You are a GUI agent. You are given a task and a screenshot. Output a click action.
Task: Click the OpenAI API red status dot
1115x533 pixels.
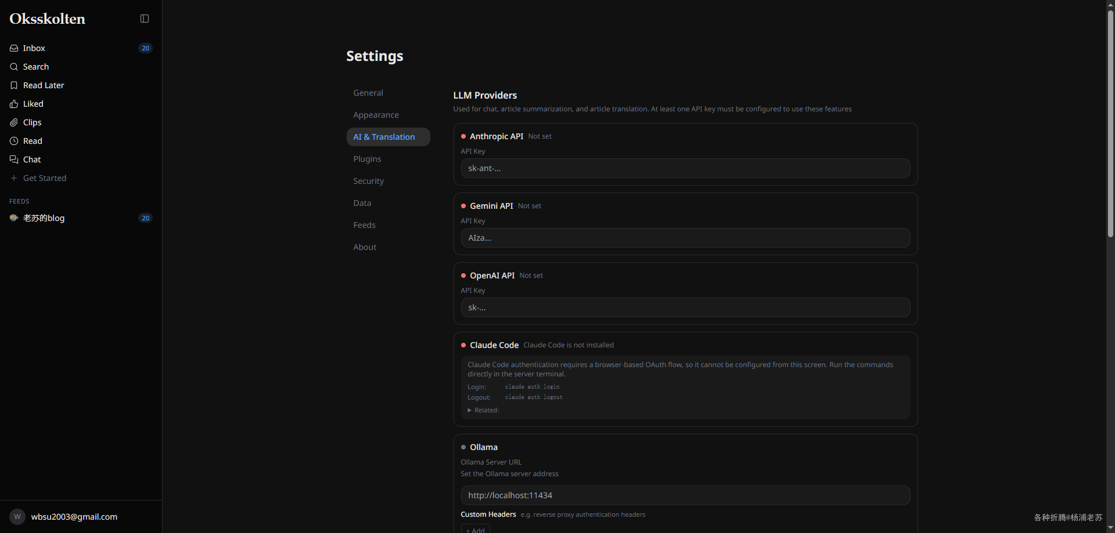(x=463, y=275)
